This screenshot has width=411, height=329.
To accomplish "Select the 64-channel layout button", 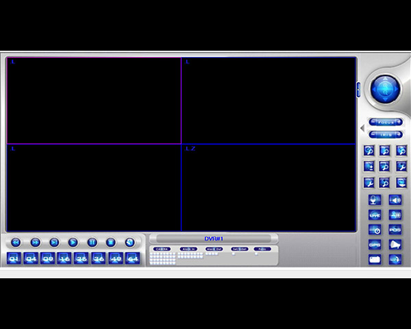I will tap(132, 258).
